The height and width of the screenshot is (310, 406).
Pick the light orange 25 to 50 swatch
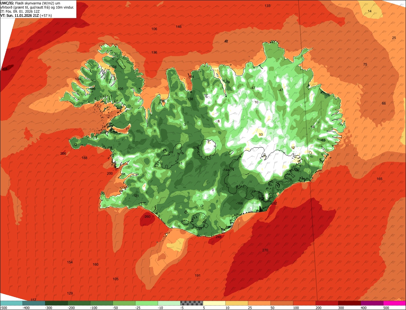[x=259, y=303]
